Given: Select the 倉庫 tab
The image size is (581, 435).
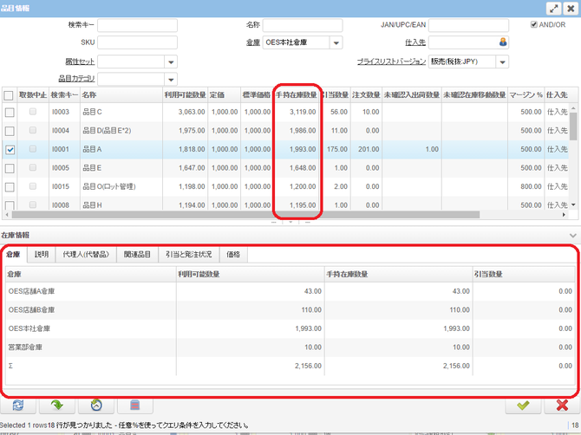Looking at the screenshot, I should pyautogui.click(x=14, y=255).
